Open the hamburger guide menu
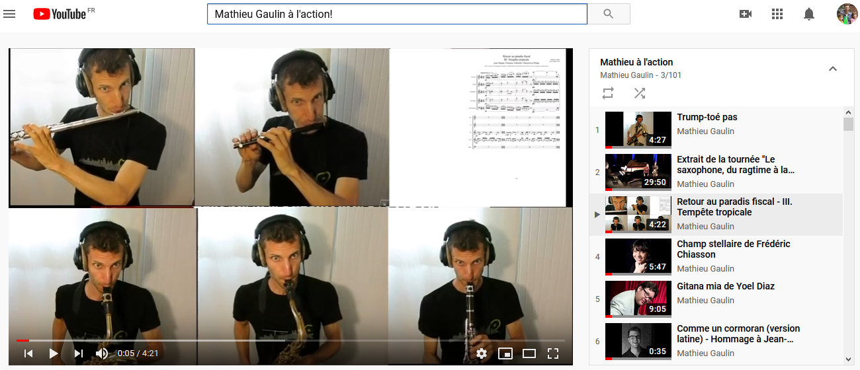The height and width of the screenshot is (370, 860). [x=9, y=13]
